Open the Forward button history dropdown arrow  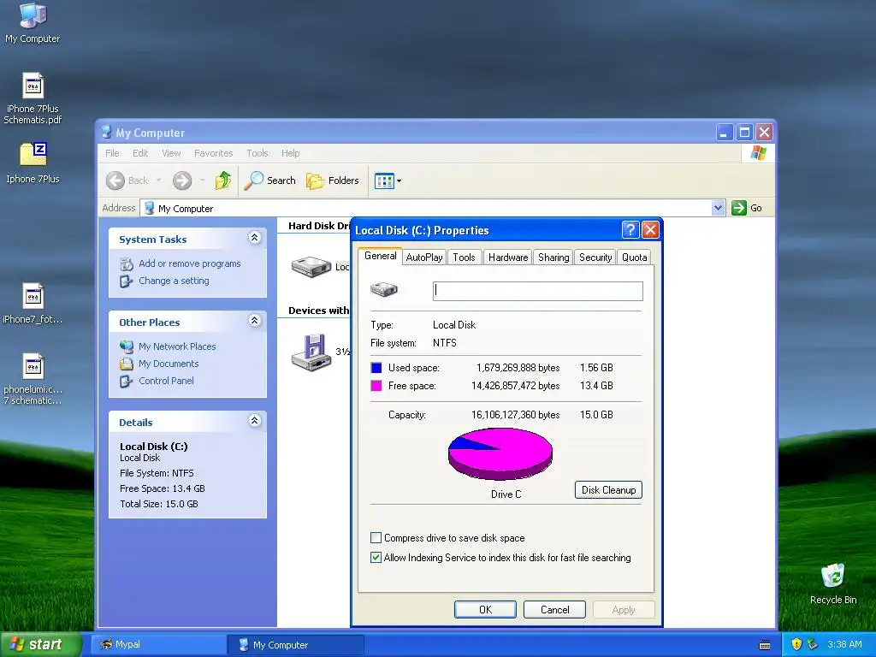pyautogui.click(x=202, y=181)
